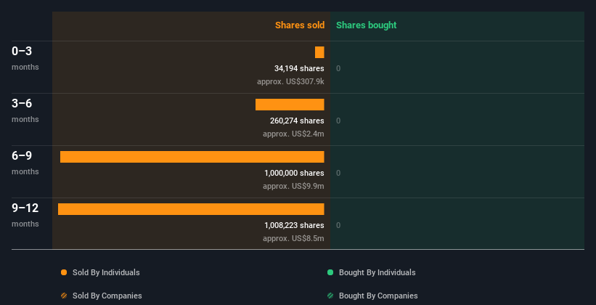Click the Sold By Companies legend label
The height and width of the screenshot is (305, 596).
click(x=107, y=296)
